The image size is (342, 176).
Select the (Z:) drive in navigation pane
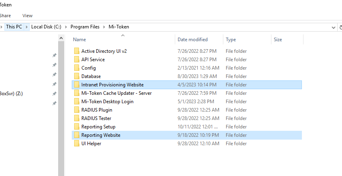point(11,94)
